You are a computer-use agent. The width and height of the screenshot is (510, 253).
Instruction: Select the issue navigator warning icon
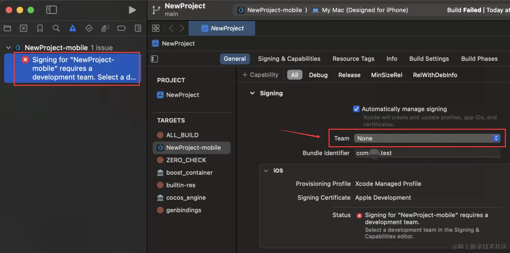73,28
